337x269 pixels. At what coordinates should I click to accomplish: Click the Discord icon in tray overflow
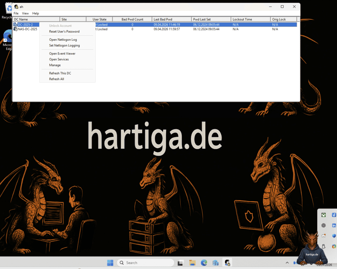(324, 236)
